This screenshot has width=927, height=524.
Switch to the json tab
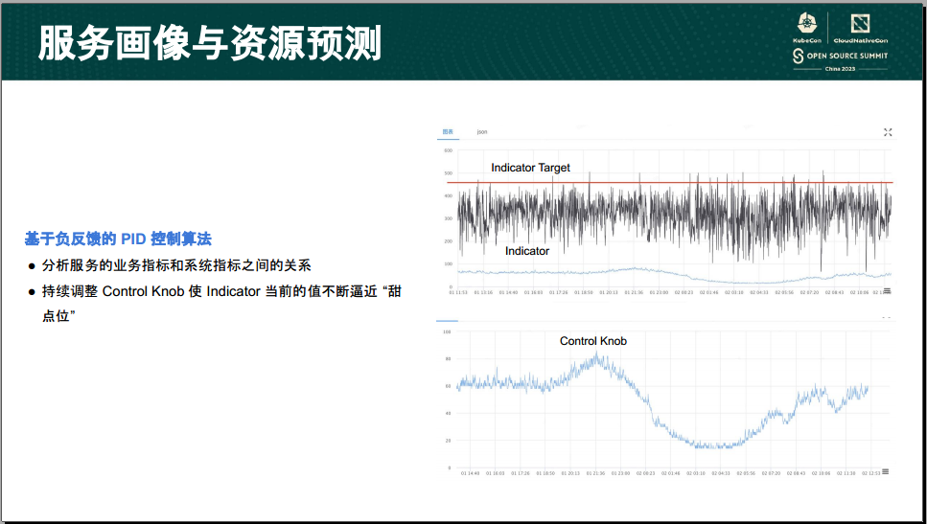point(482,131)
